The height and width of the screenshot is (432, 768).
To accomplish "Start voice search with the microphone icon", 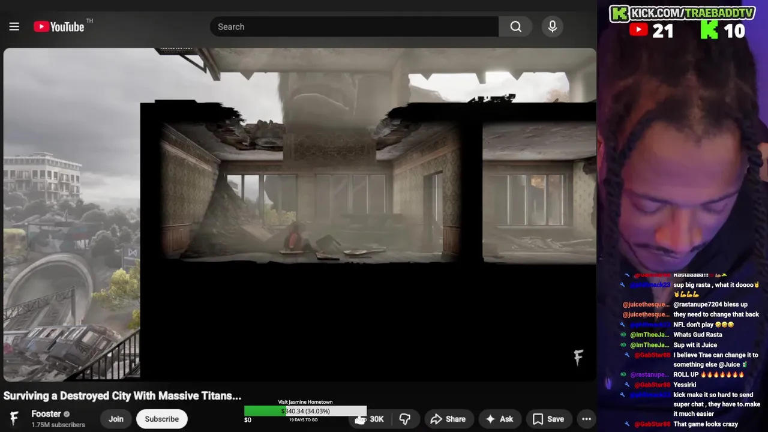I will click(x=553, y=26).
